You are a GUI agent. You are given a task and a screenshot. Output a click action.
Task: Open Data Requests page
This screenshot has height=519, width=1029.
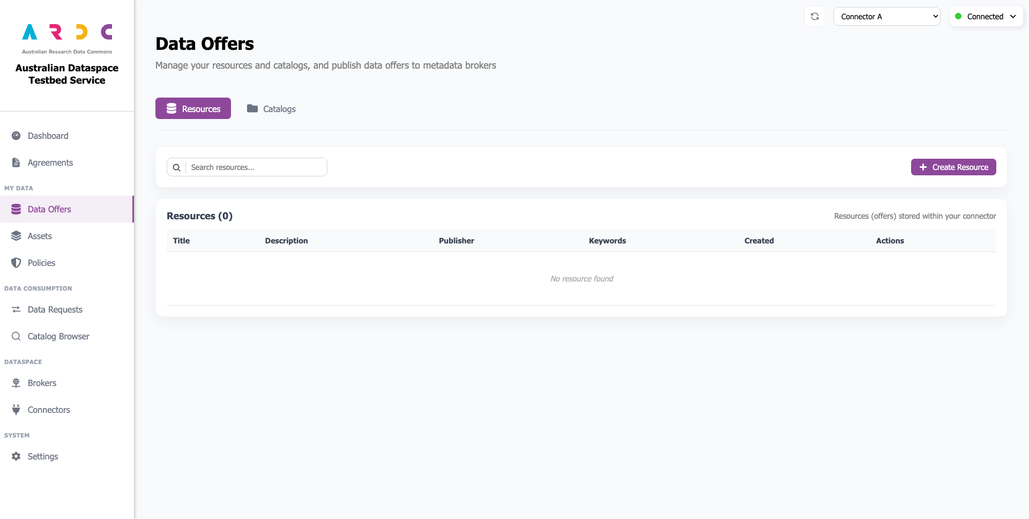67,309
